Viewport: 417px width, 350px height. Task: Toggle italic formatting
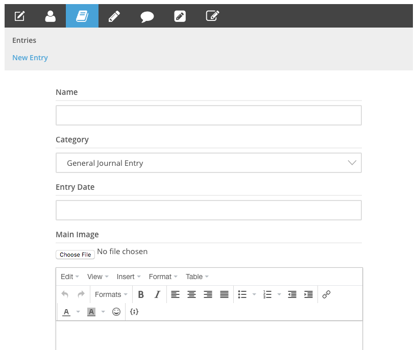tap(157, 294)
